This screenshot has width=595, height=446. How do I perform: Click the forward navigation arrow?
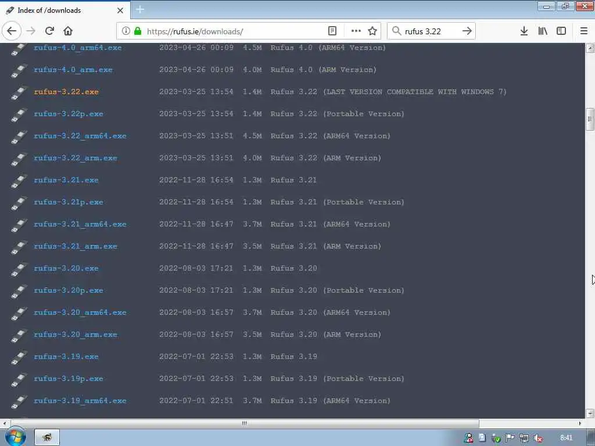[x=31, y=31]
